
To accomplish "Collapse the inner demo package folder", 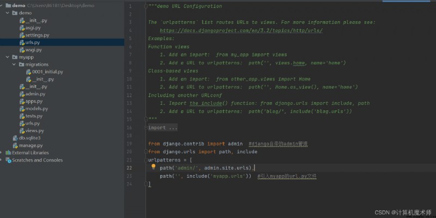I will click(8, 13).
